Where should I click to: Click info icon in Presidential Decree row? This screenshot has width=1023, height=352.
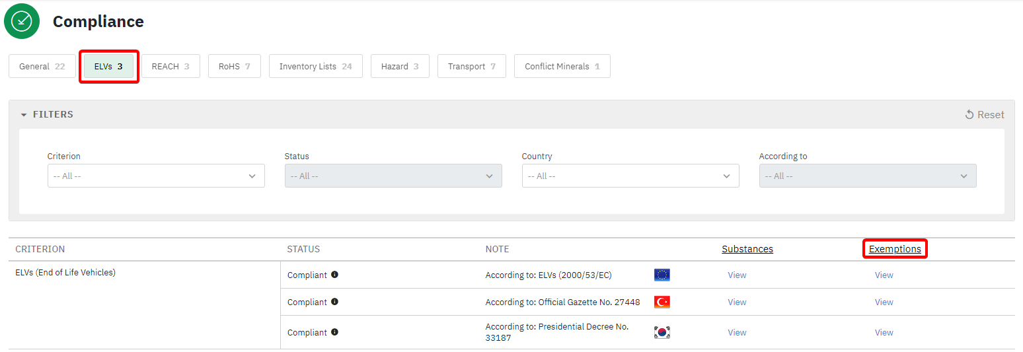(x=334, y=332)
